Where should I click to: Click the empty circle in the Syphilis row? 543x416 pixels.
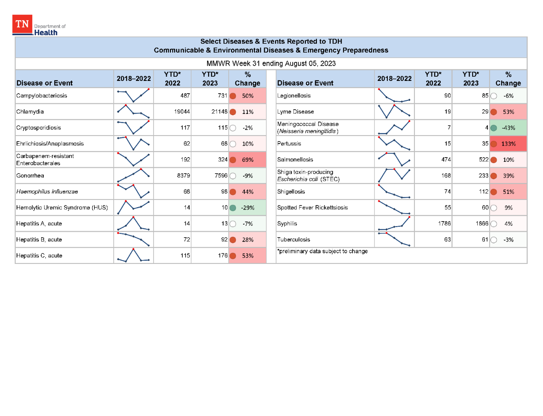(x=494, y=224)
